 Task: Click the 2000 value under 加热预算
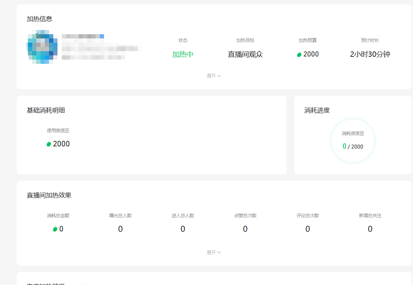311,54
